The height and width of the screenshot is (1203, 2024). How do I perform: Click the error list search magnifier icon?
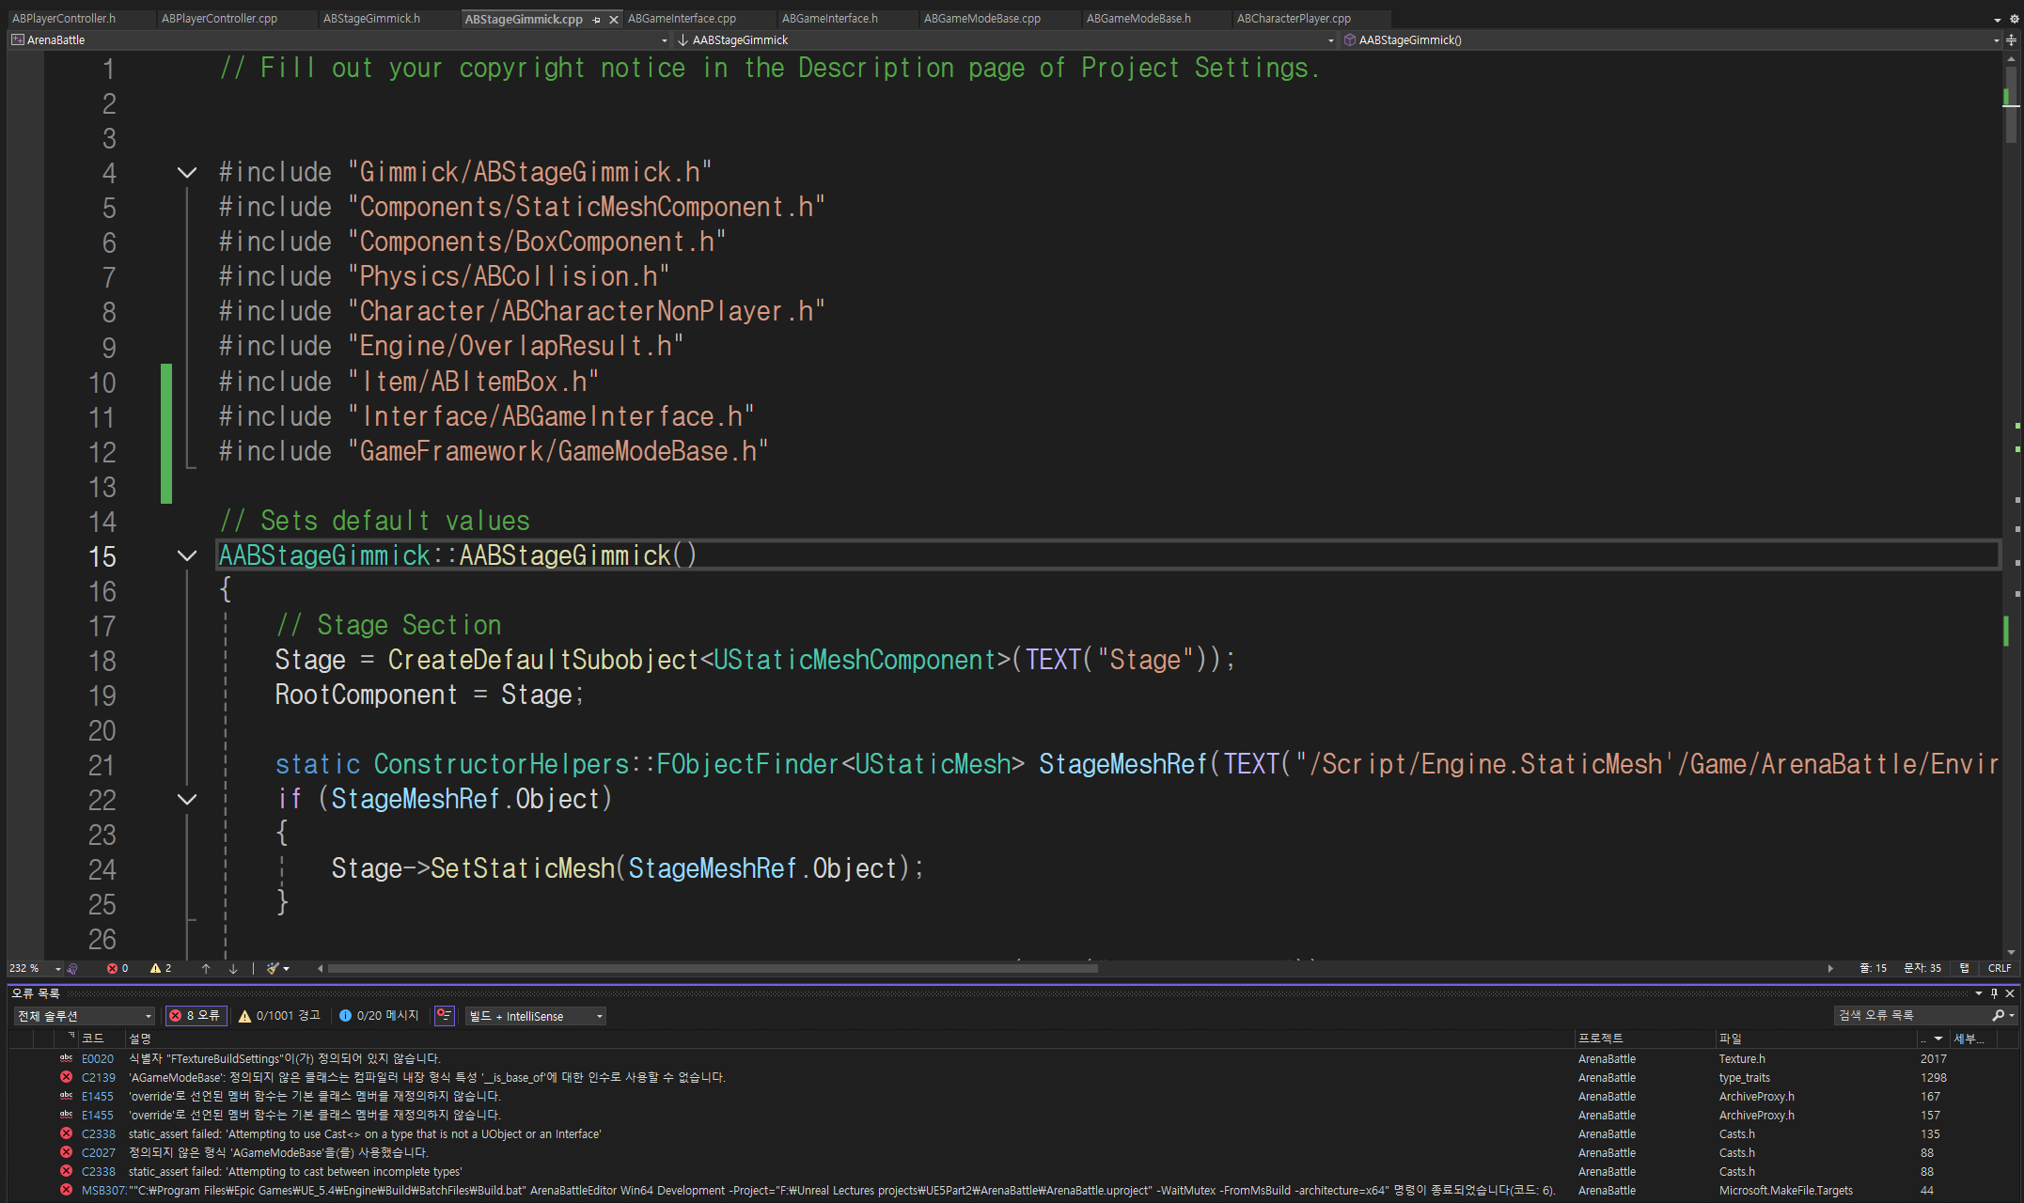click(x=1999, y=1016)
